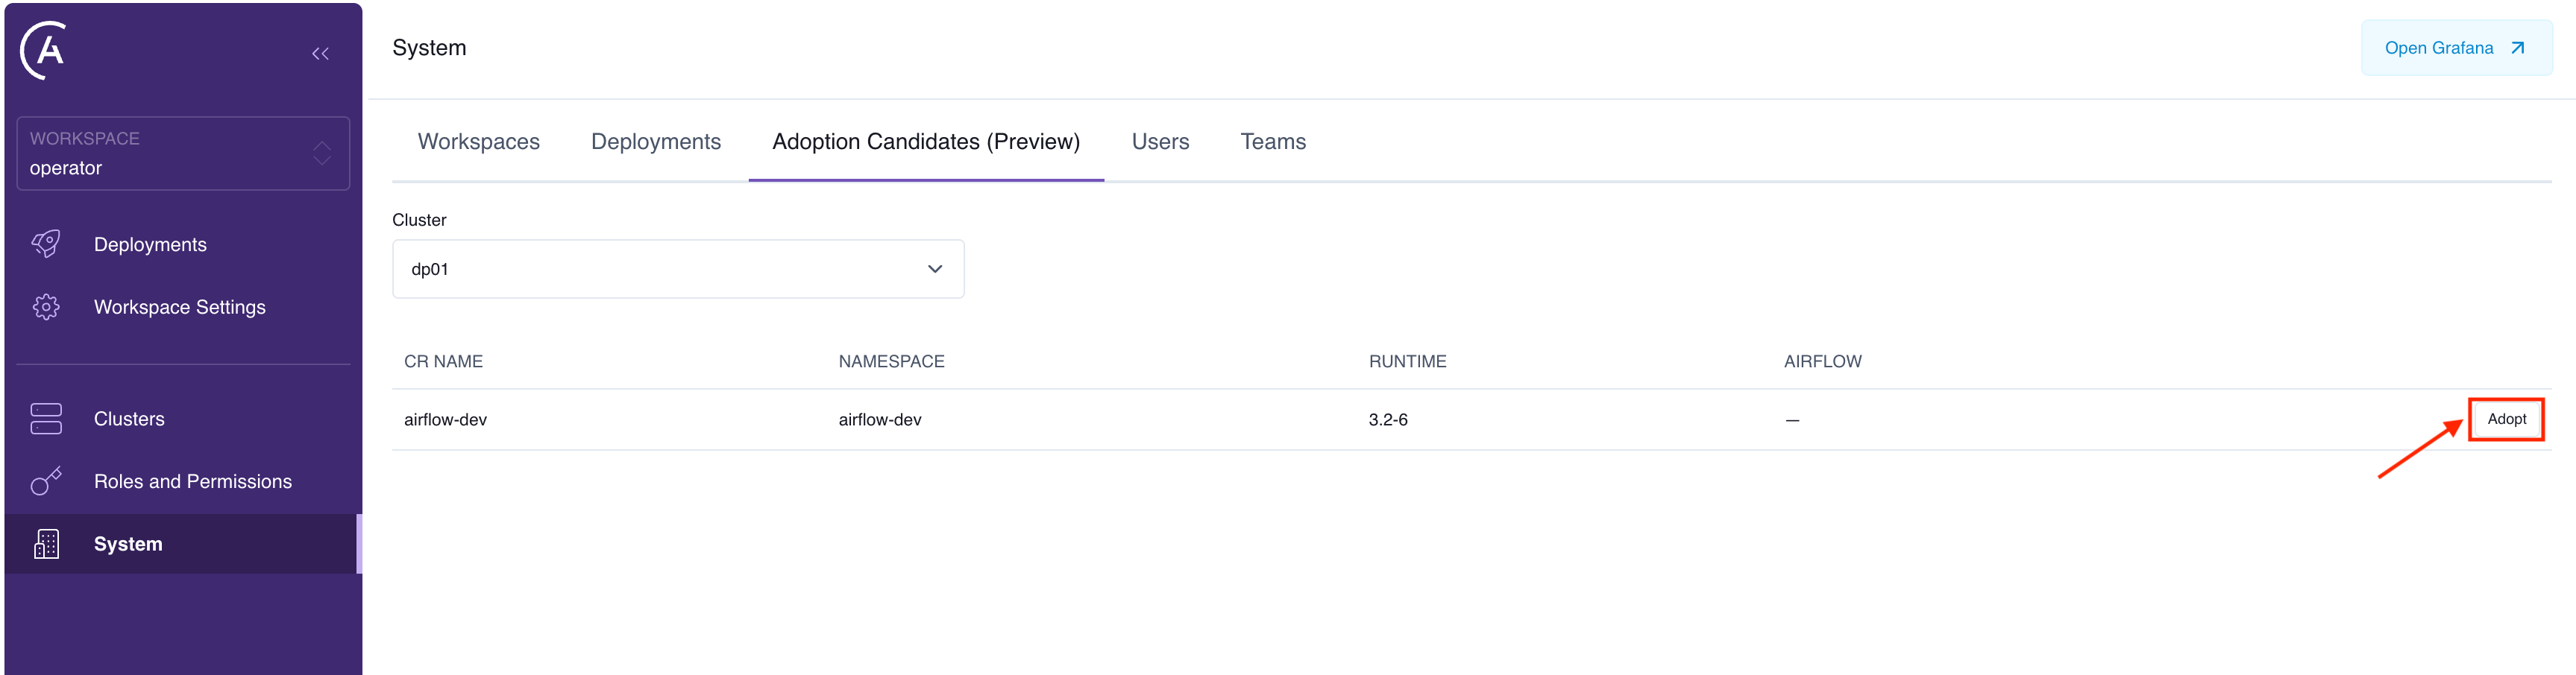Click the Cluster dropdown chevron arrow
Viewport: 2576px width, 675px height.
pos(935,269)
